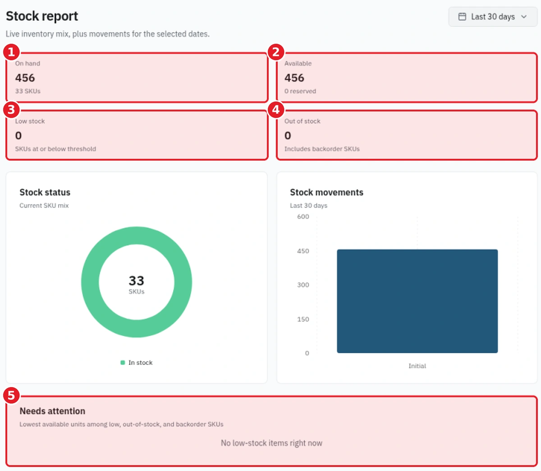This screenshot has height=471, width=541.
Task: Open the Available summary card
Action: click(x=407, y=78)
